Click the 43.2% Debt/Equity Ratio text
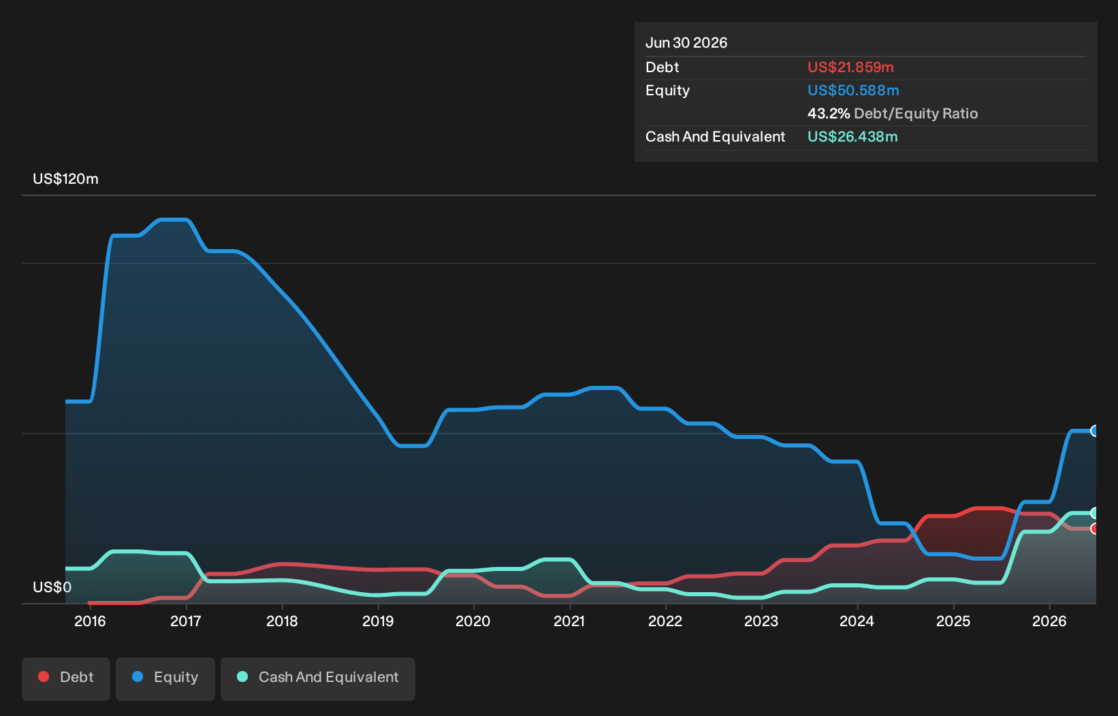Screen dimensions: 1118x716 893,114
